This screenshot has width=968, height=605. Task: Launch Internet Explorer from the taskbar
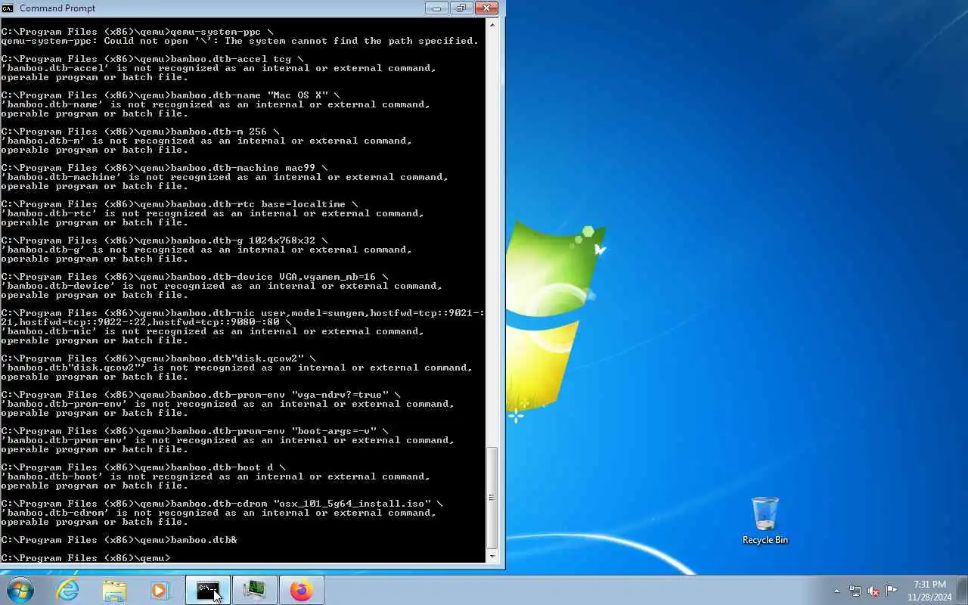pos(68,590)
